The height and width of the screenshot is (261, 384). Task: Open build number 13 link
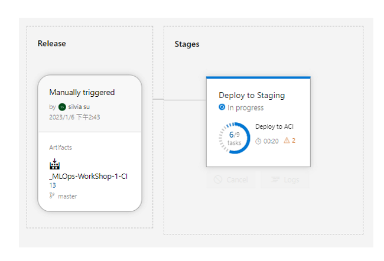click(53, 185)
